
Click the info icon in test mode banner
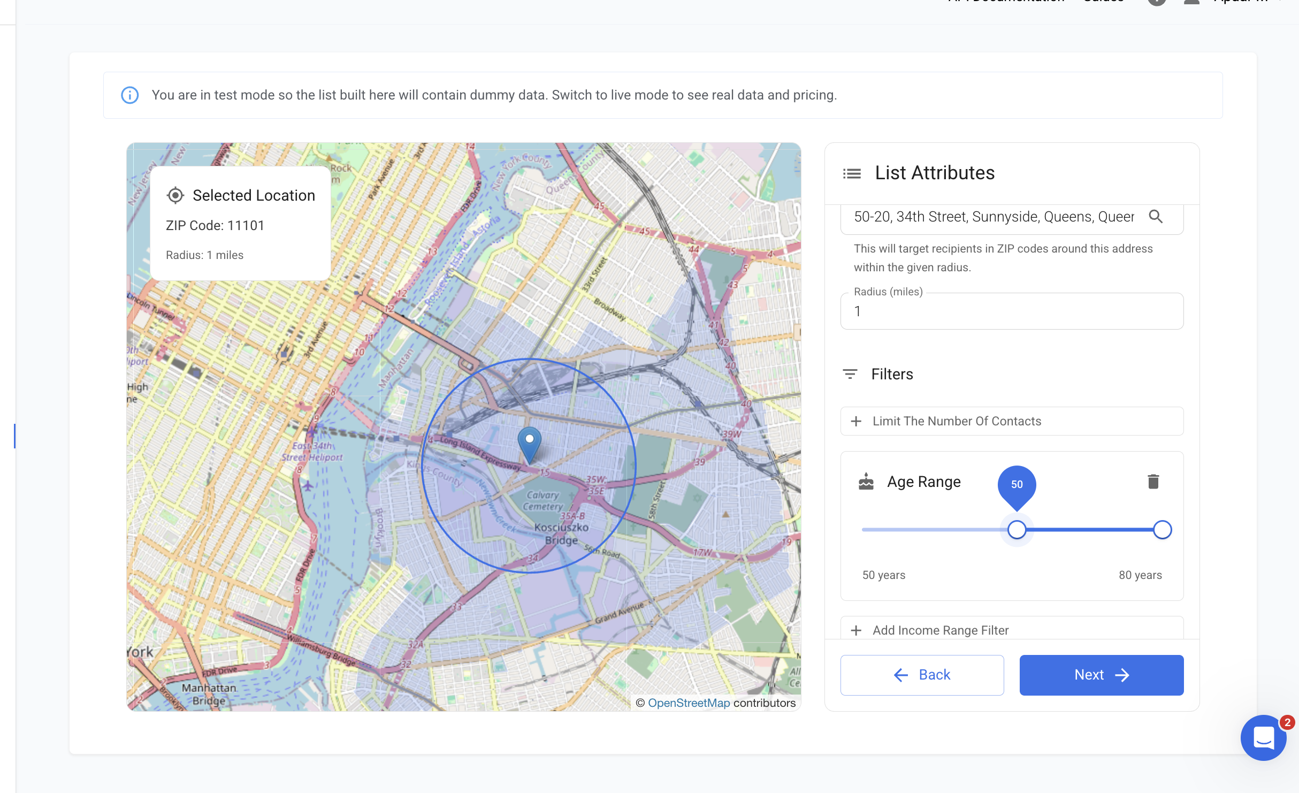[x=130, y=95]
